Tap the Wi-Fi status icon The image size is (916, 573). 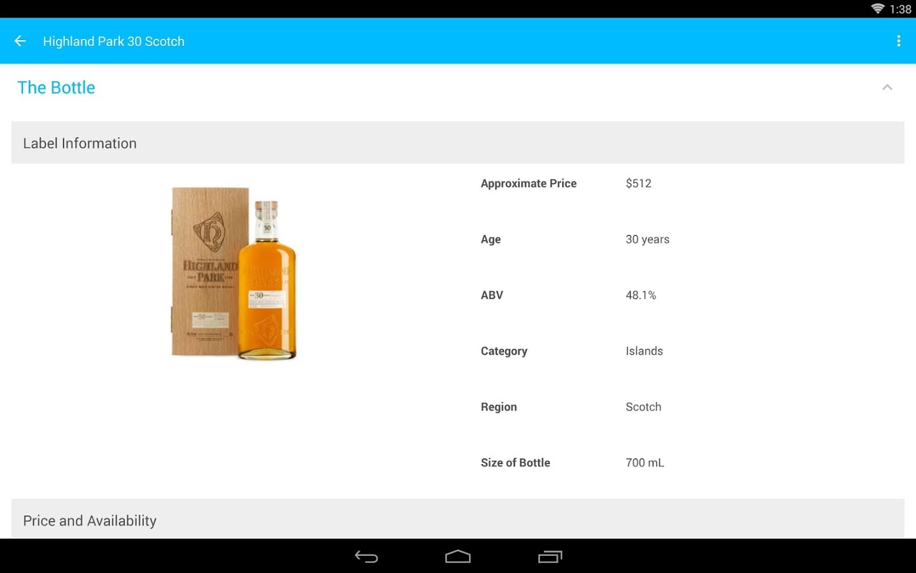tap(878, 9)
